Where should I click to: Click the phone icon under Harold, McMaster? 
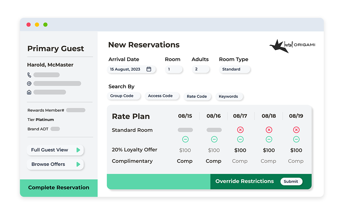tap(29, 75)
